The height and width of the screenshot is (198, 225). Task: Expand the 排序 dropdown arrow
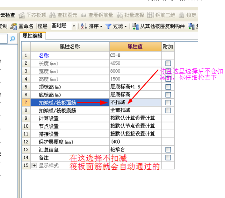[101, 26]
